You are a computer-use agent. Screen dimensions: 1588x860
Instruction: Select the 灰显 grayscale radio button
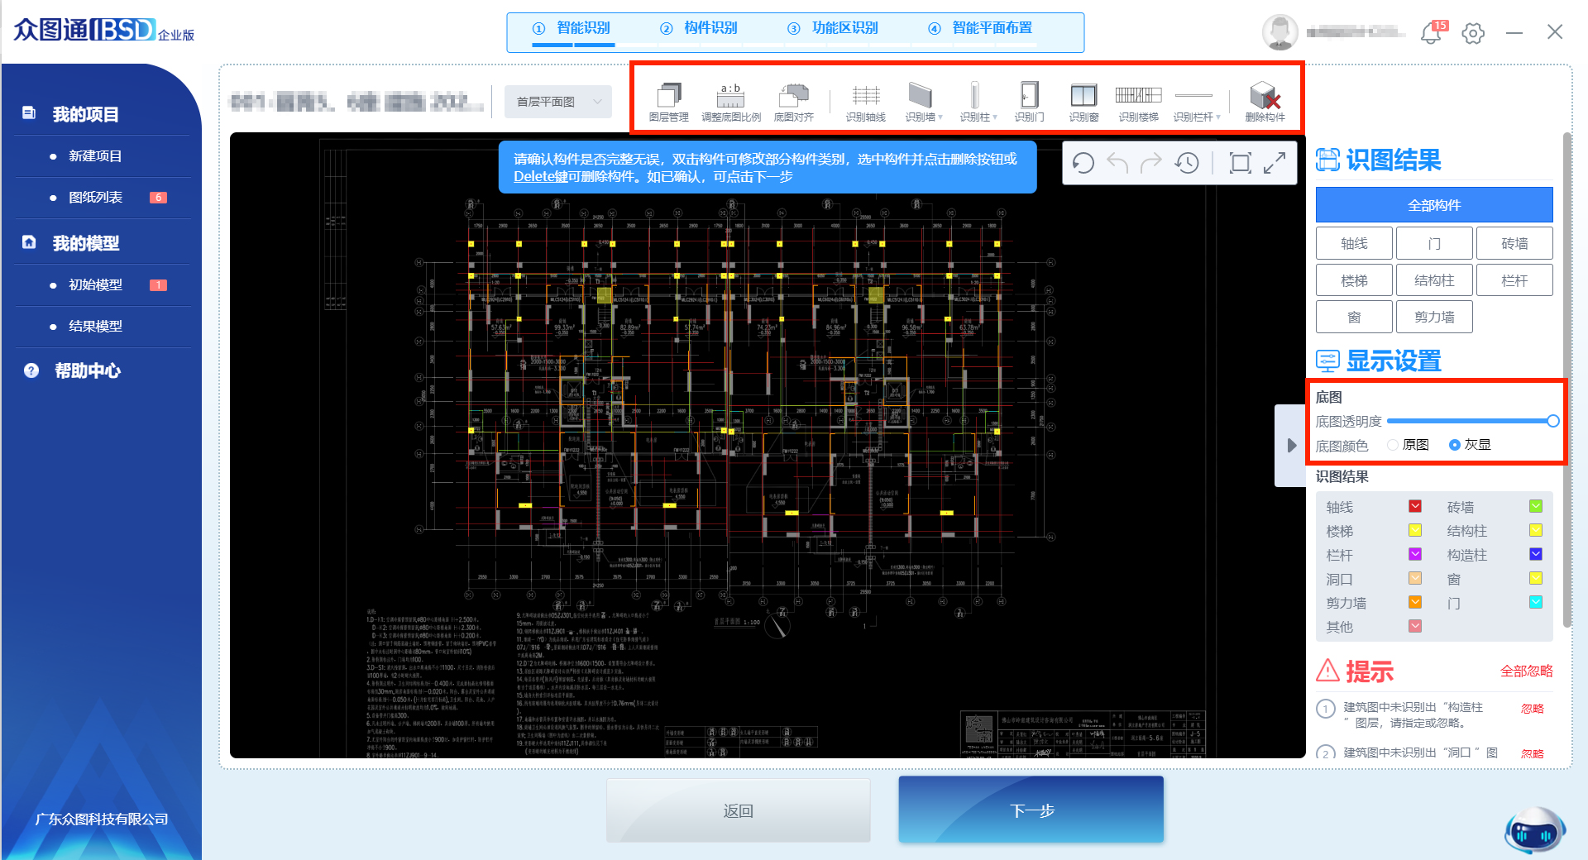(x=1455, y=445)
